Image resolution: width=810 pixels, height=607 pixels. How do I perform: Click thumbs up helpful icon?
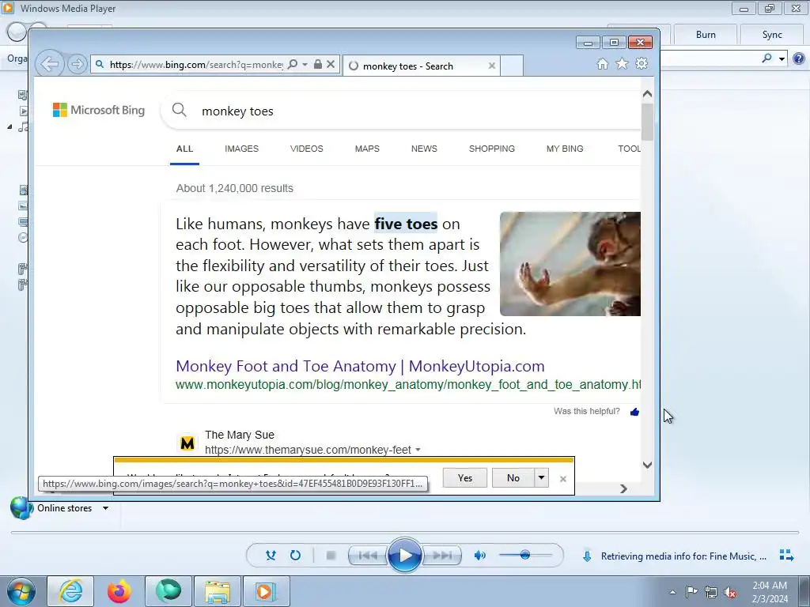click(x=635, y=411)
